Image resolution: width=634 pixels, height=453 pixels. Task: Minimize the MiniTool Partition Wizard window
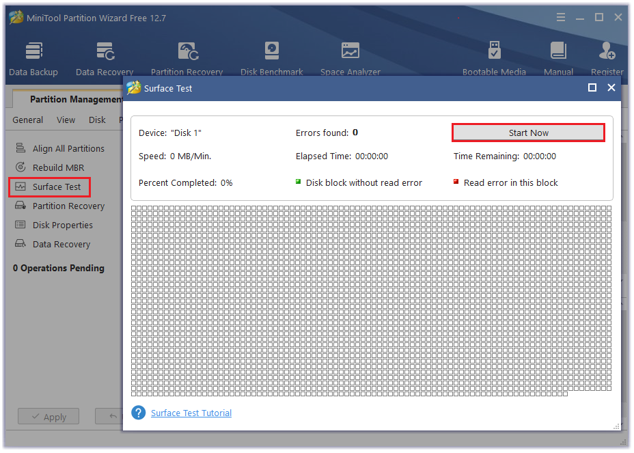(580, 18)
